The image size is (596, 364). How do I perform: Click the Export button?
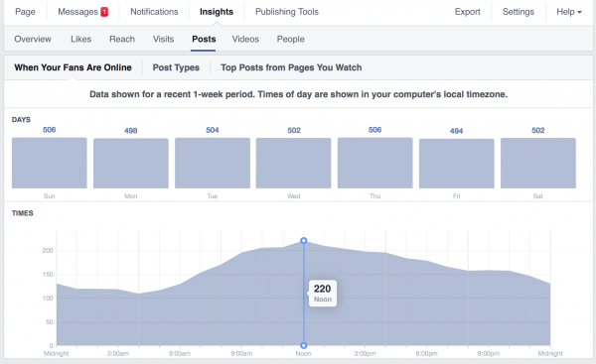pos(467,12)
